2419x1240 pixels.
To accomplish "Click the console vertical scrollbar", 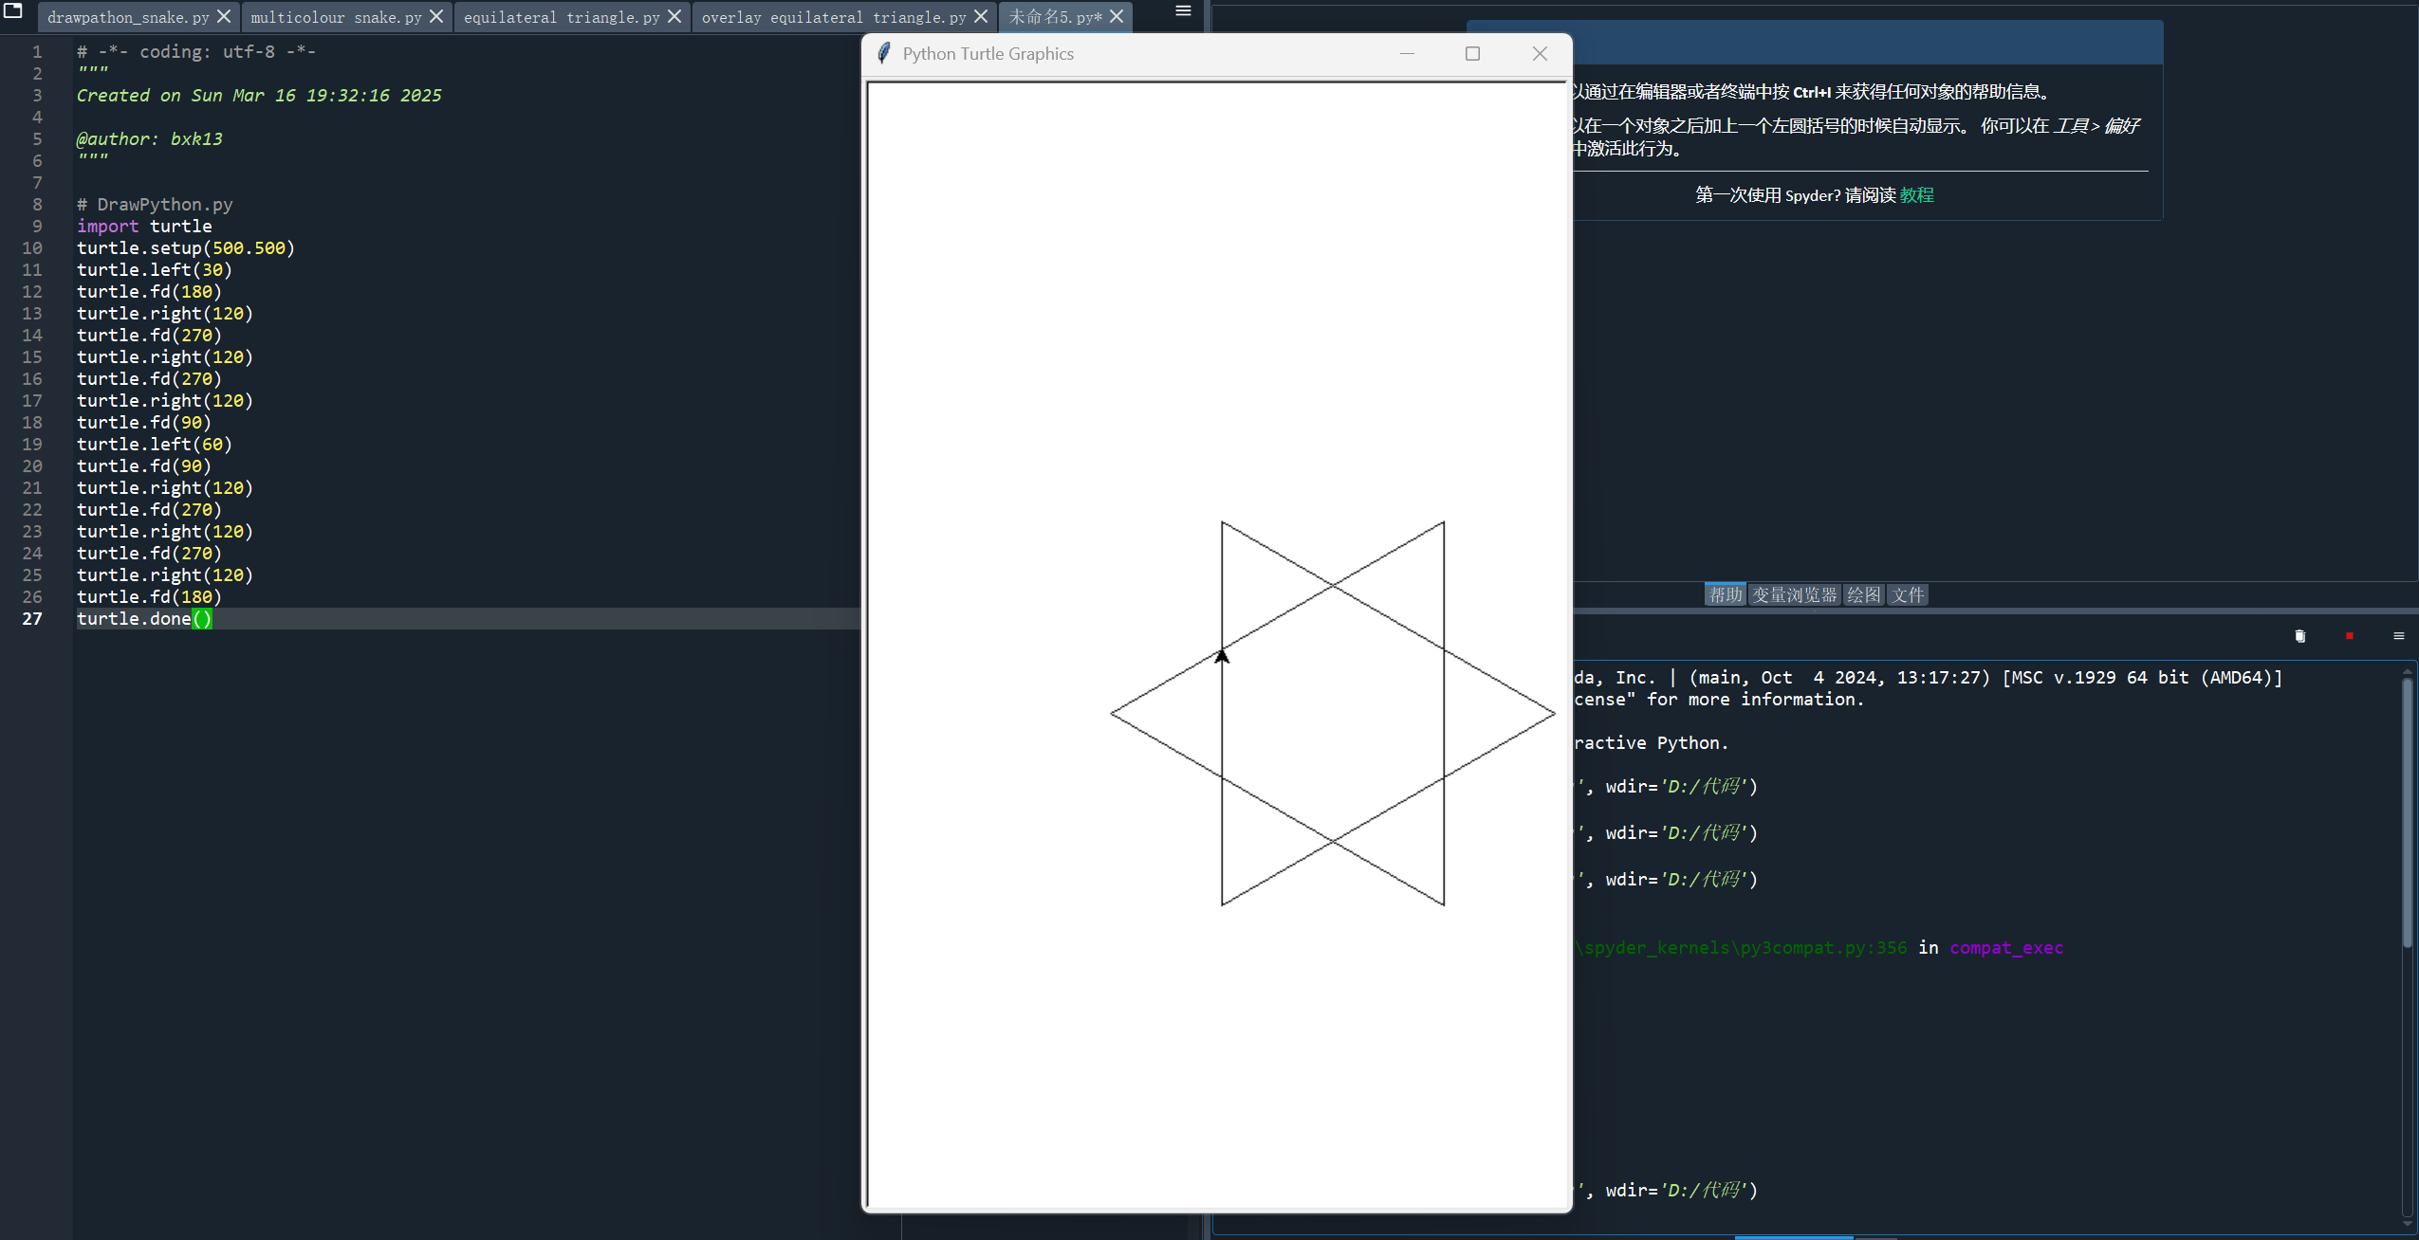I will coord(2407,811).
